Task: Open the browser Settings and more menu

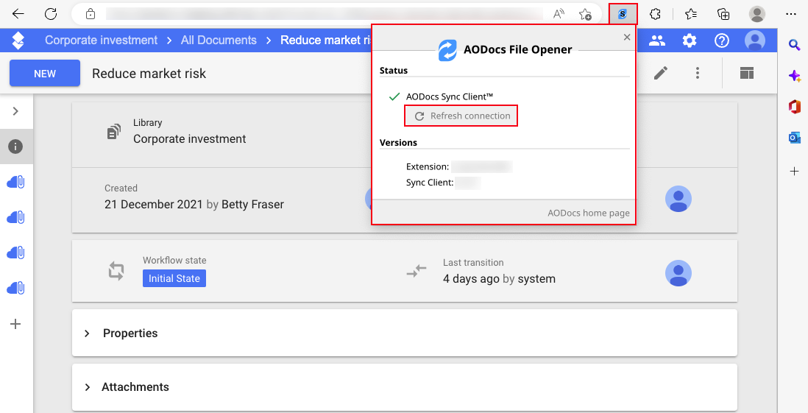Action: [x=792, y=14]
